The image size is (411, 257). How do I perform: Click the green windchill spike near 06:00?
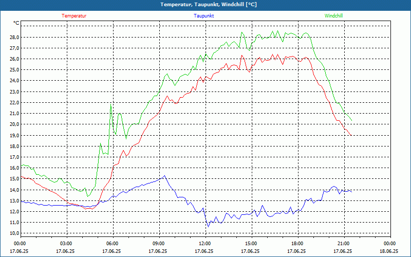tap(111, 104)
